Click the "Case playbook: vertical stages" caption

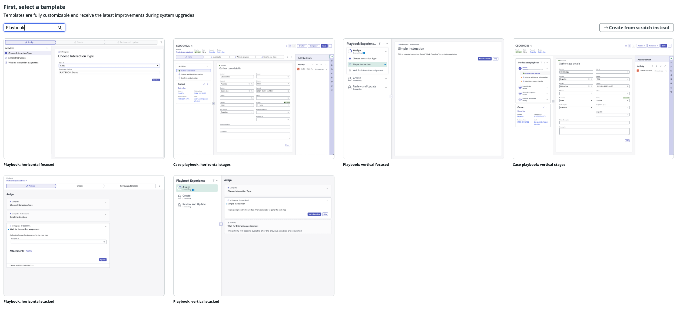coord(539,164)
